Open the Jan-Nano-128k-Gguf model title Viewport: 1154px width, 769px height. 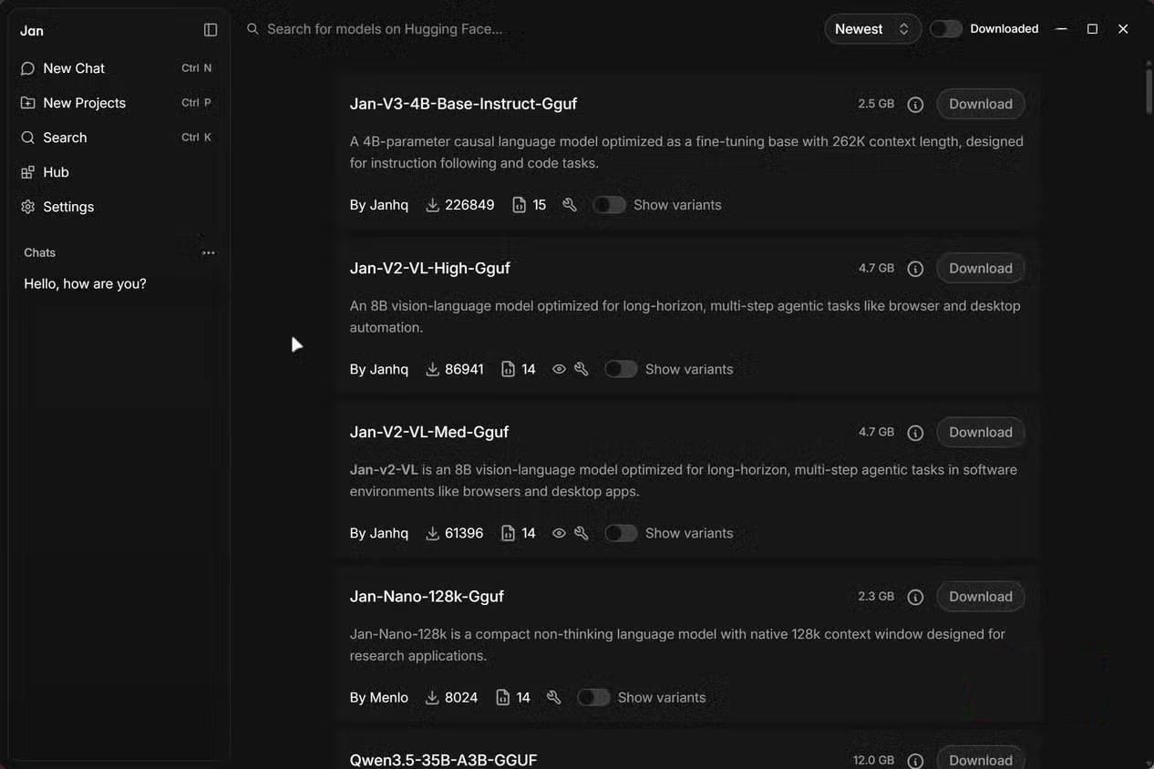[x=427, y=596]
